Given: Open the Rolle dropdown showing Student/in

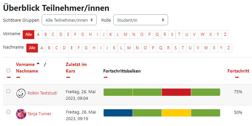Looking at the screenshot, I should pyautogui.click(x=140, y=20).
